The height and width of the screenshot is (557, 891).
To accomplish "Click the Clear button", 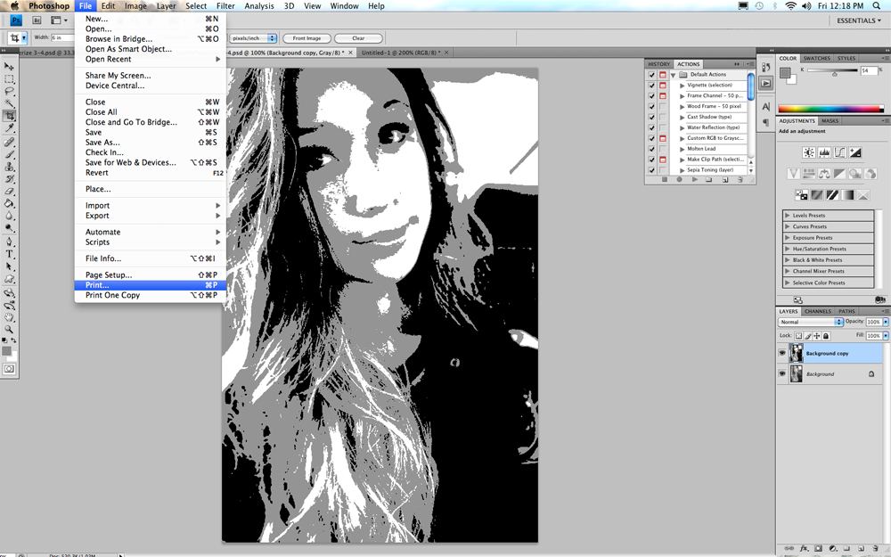I will pos(358,38).
